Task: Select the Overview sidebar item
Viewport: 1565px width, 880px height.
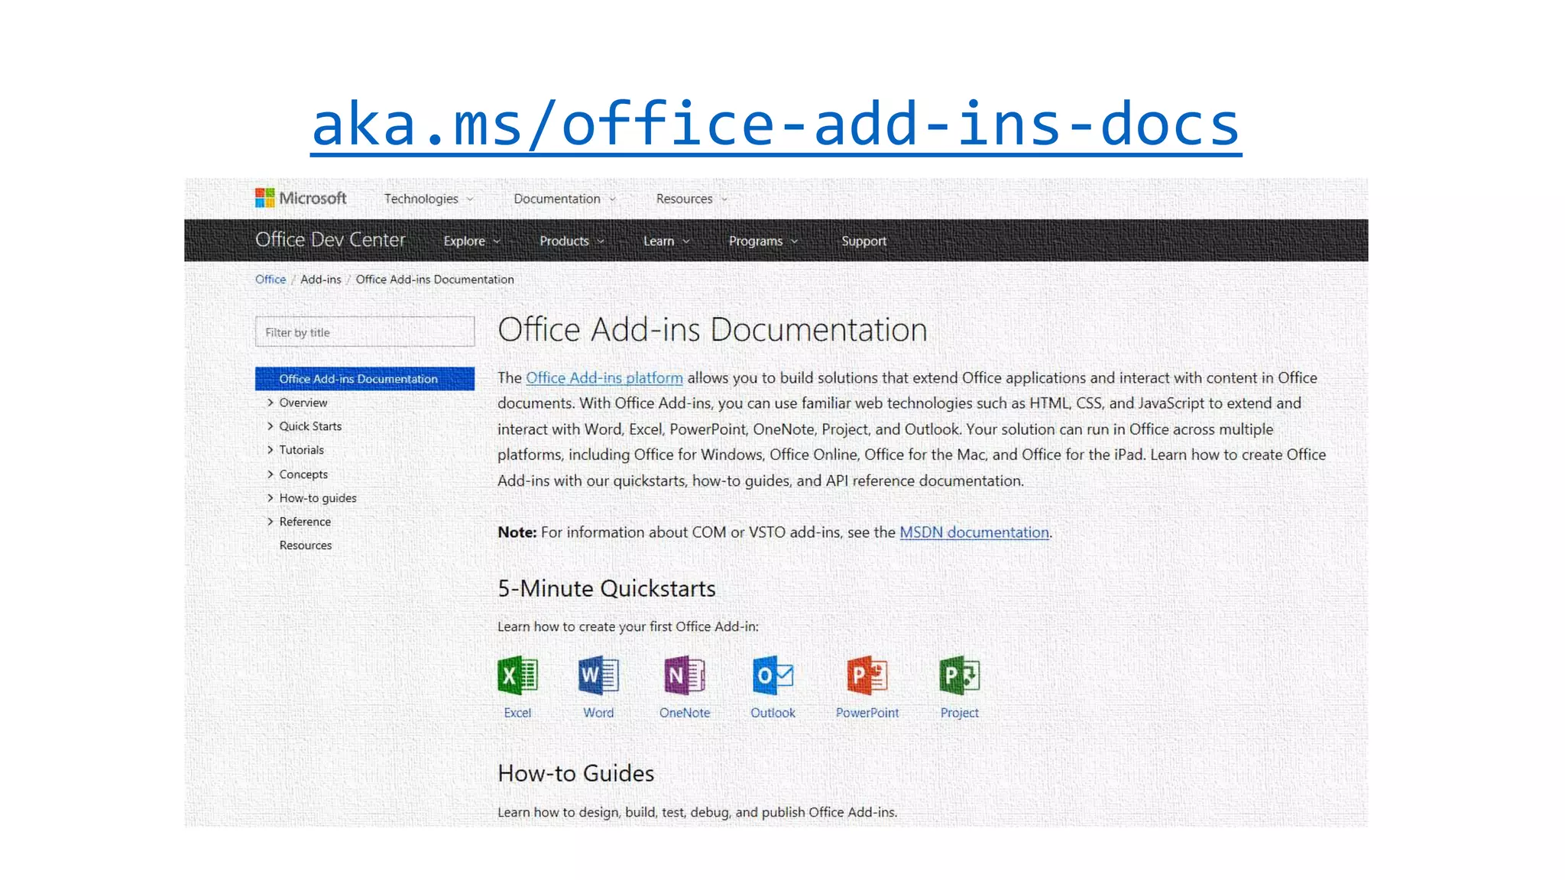Action: (x=303, y=403)
